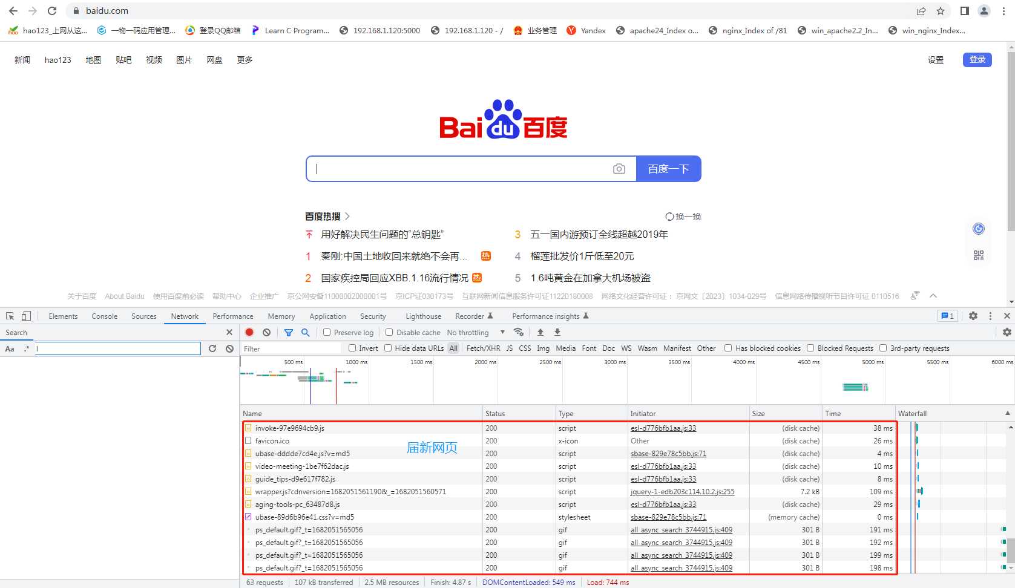
Task: Clear the search results in Search pane
Action: (x=229, y=348)
